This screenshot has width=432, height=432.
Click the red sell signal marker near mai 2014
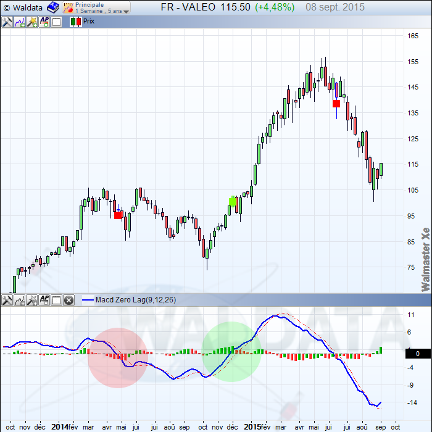pyautogui.click(x=118, y=215)
